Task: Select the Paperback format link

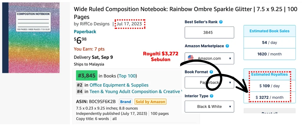Action: (85, 32)
